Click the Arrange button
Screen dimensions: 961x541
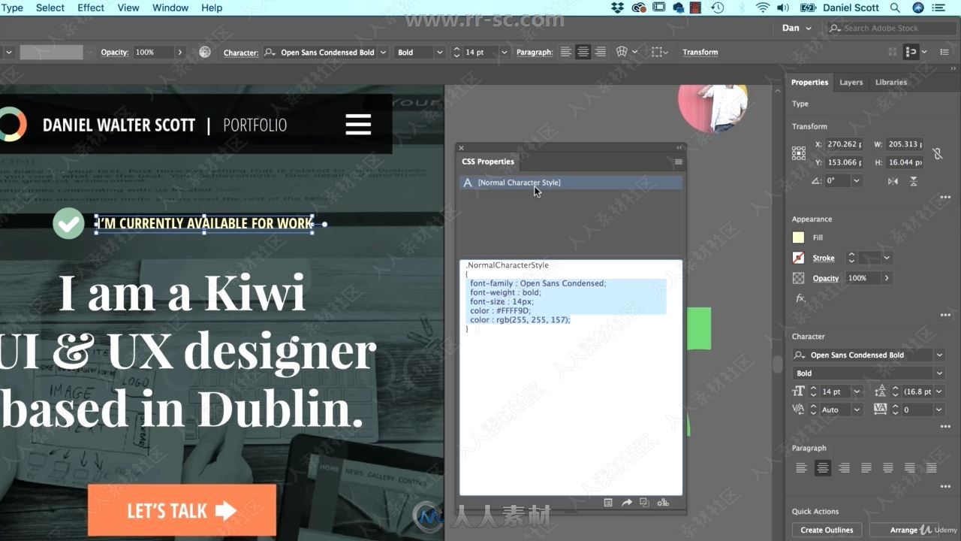click(904, 530)
